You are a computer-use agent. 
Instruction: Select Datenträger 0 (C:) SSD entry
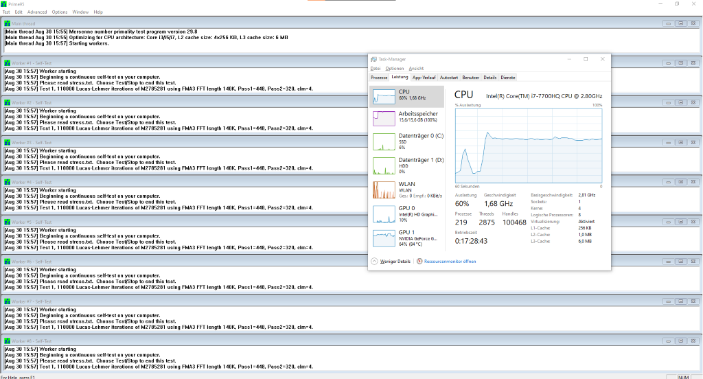coord(408,141)
